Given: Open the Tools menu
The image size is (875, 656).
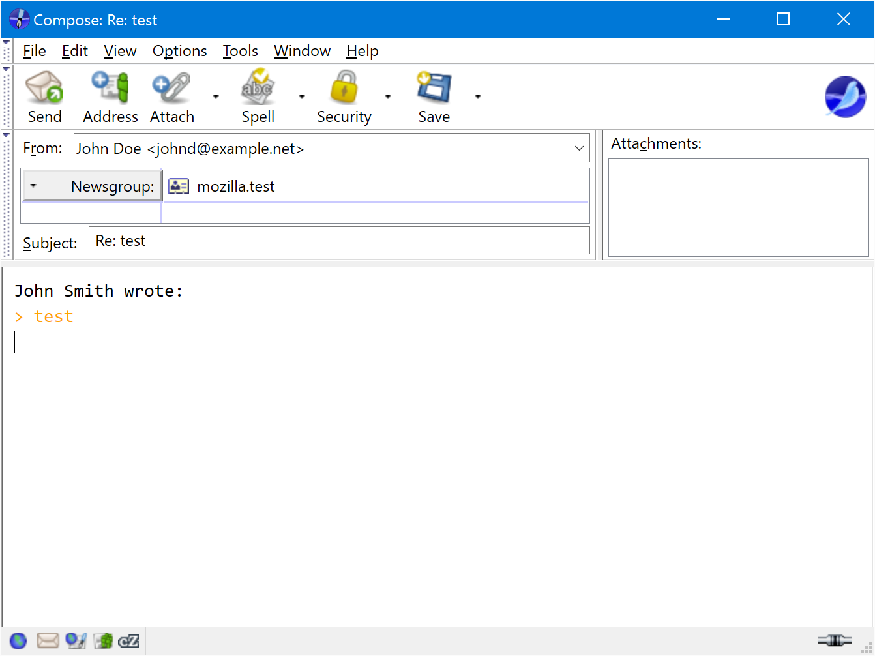Looking at the screenshot, I should point(240,51).
